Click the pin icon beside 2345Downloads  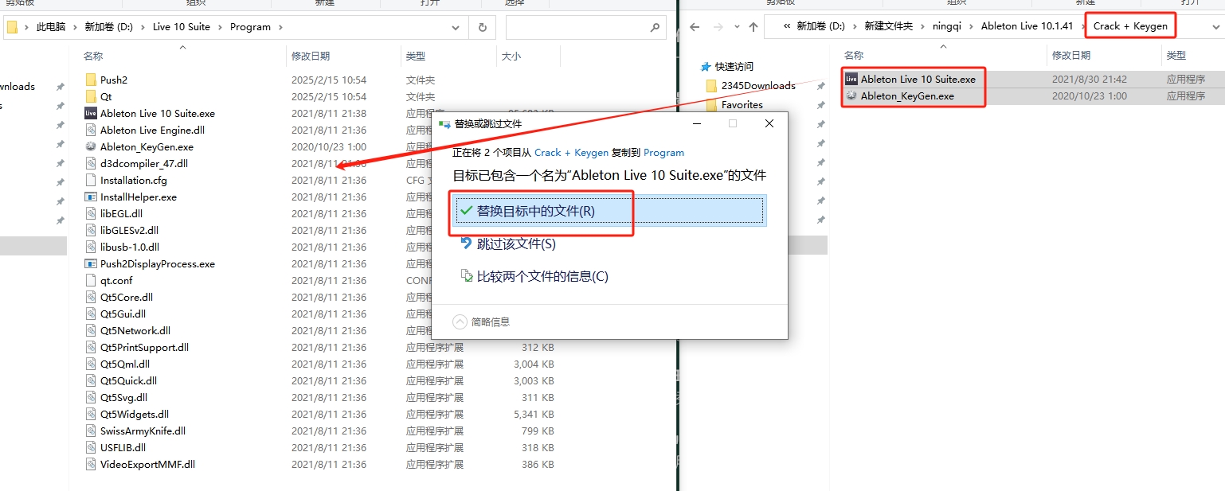[x=820, y=85]
